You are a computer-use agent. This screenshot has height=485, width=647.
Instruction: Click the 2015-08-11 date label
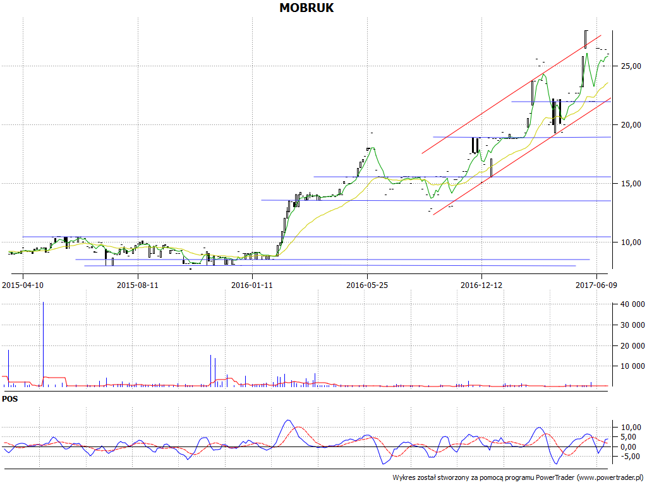(x=137, y=285)
